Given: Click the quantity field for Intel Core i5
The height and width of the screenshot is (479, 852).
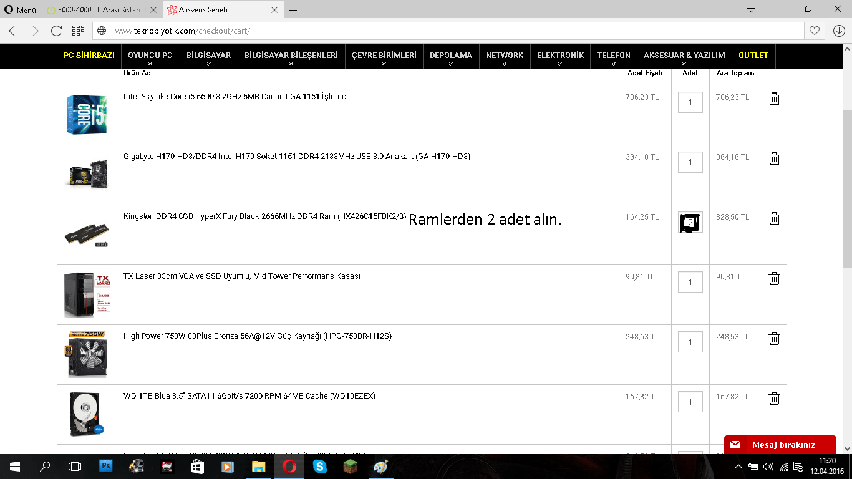Looking at the screenshot, I should coord(690,102).
